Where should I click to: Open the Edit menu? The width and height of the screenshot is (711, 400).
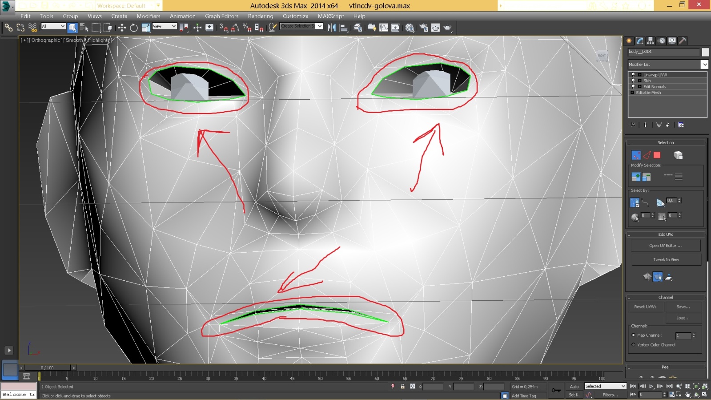tap(25, 16)
